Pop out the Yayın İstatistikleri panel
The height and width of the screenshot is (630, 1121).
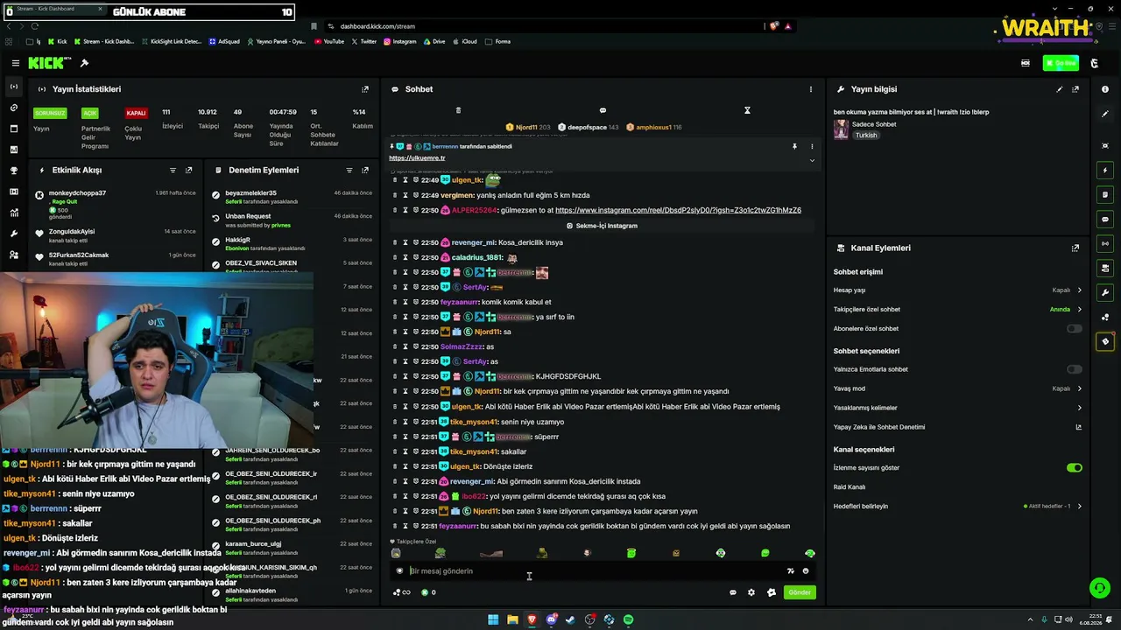(365, 89)
